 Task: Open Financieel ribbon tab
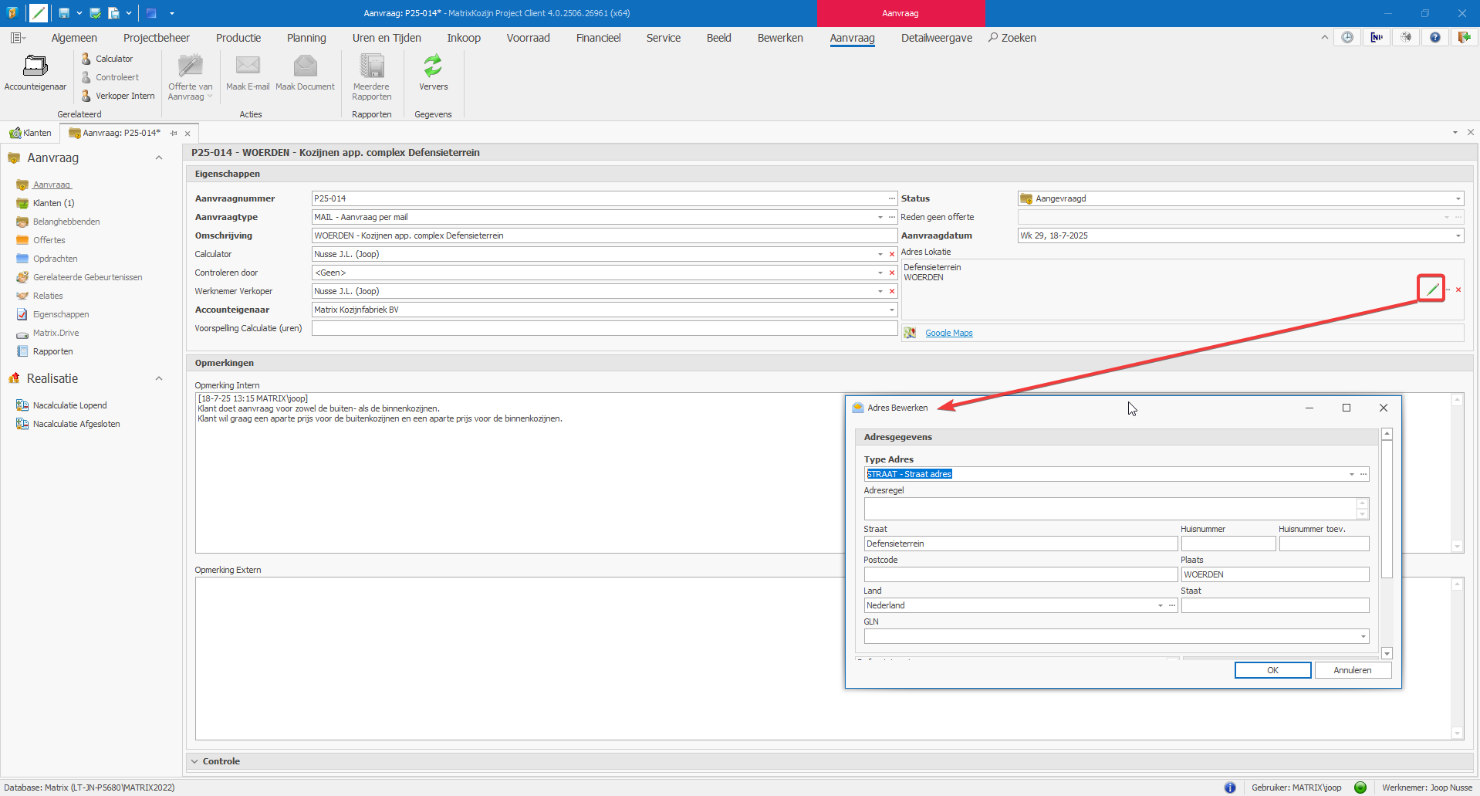598,38
